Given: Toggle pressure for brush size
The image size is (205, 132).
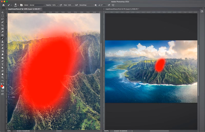Looking at the screenshot, I should coord(109,5).
